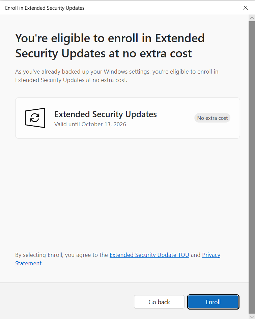The height and width of the screenshot is (319, 255).
Task: Click the blue Enroll button
Action: click(x=213, y=302)
